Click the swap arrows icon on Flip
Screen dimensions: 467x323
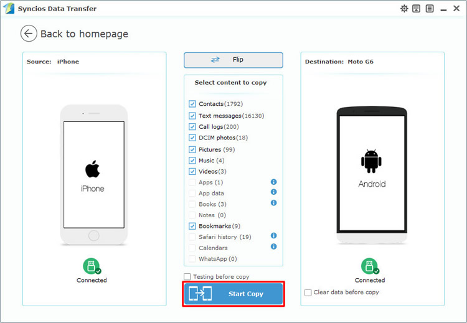215,60
